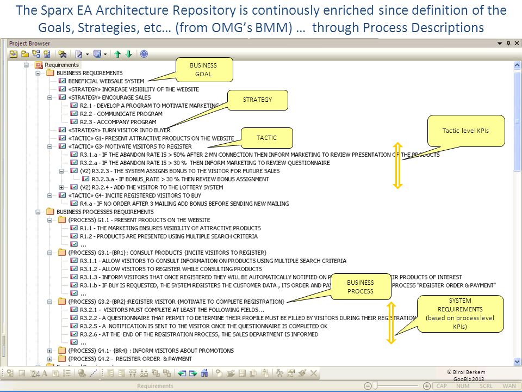Click the New Package toolbar icon

coord(24,54)
